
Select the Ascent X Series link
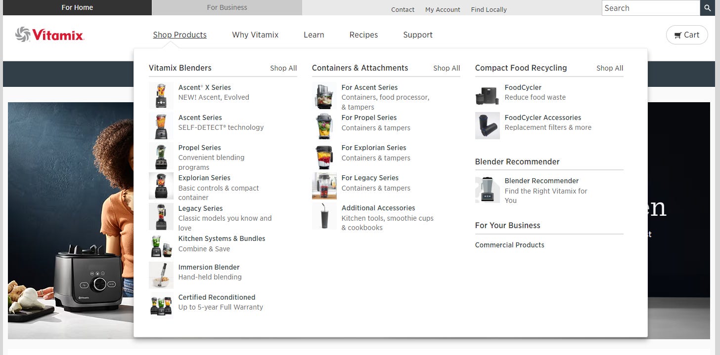click(205, 87)
